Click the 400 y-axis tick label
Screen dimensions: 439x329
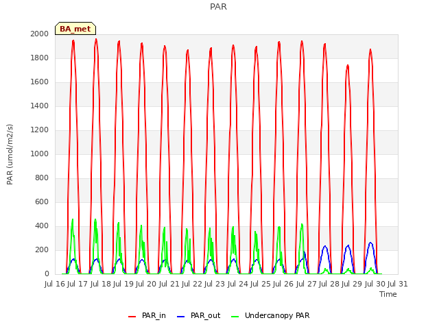(x=42, y=226)
